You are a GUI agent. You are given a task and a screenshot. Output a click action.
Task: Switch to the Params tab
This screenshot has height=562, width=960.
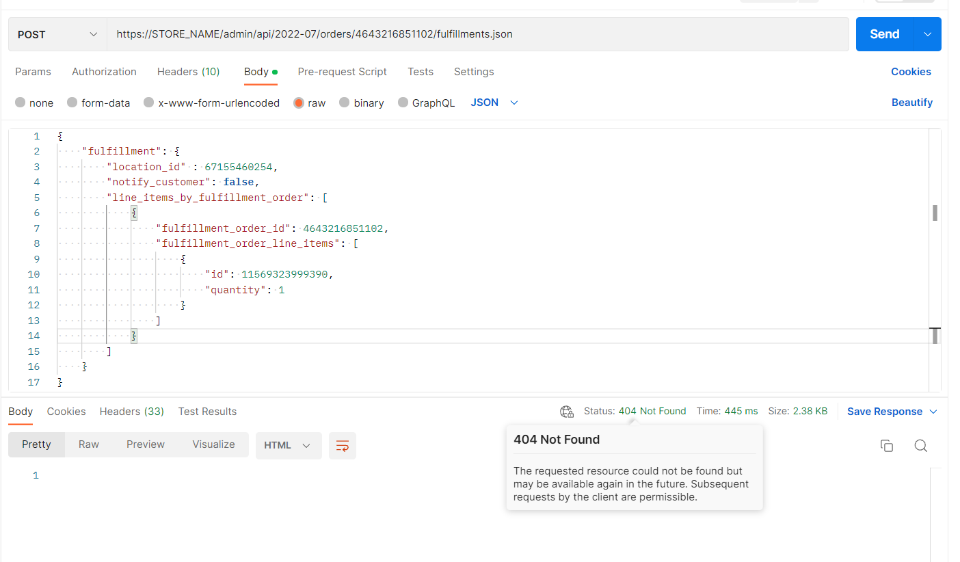33,72
